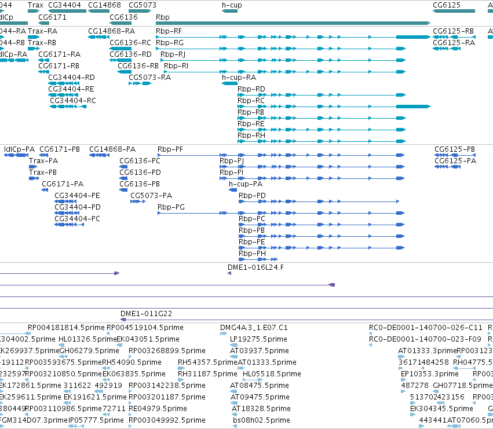Select the DME1-011G22 clone label
Screen dimensions: 493x429
tap(146, 314)
